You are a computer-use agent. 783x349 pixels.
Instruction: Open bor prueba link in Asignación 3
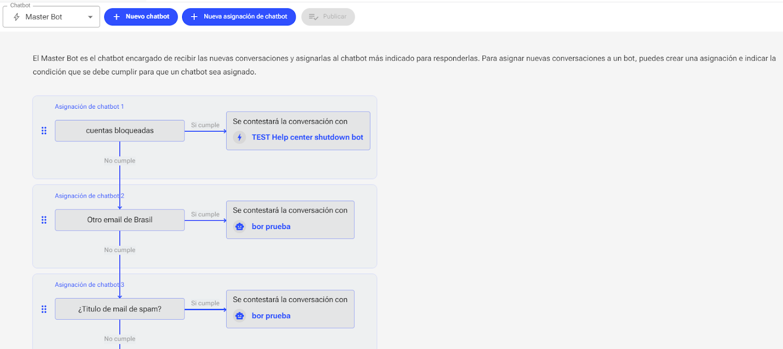[x=271, y=316]
